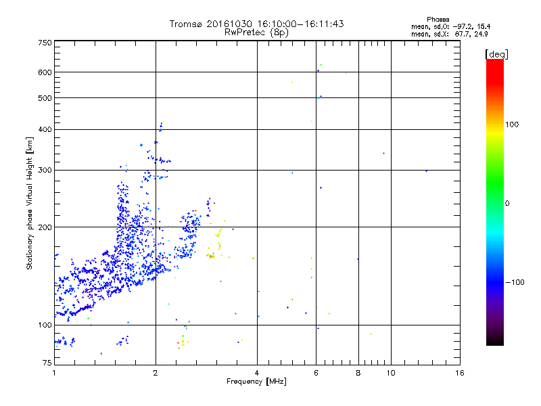Click the y-axis tick label "500"
This screenshot has width=541, height=406.
point(45,98)
